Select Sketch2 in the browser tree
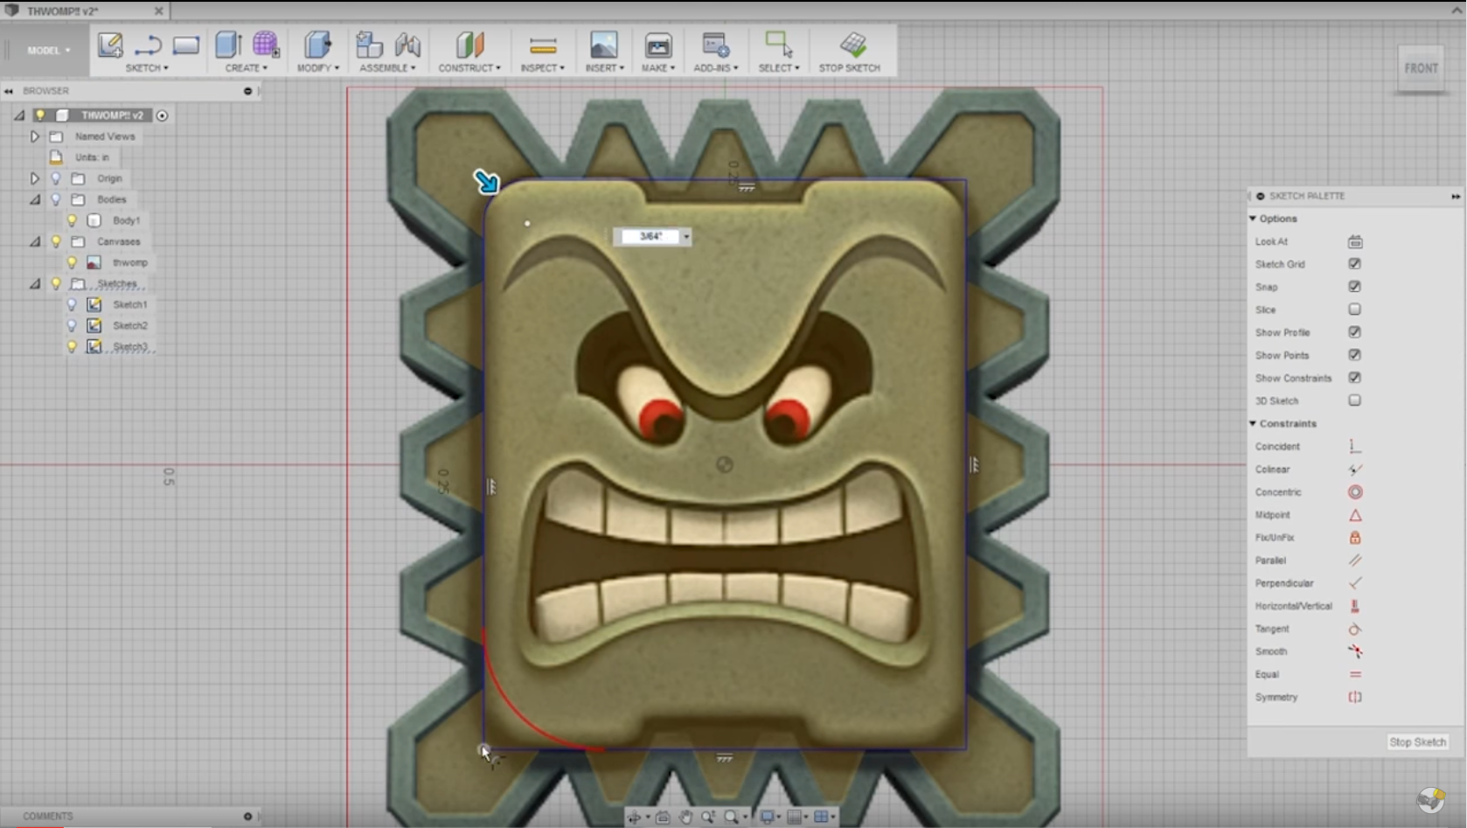This screenshot has height=828, width=1467. pyautogui.click(x=130, y=325)
